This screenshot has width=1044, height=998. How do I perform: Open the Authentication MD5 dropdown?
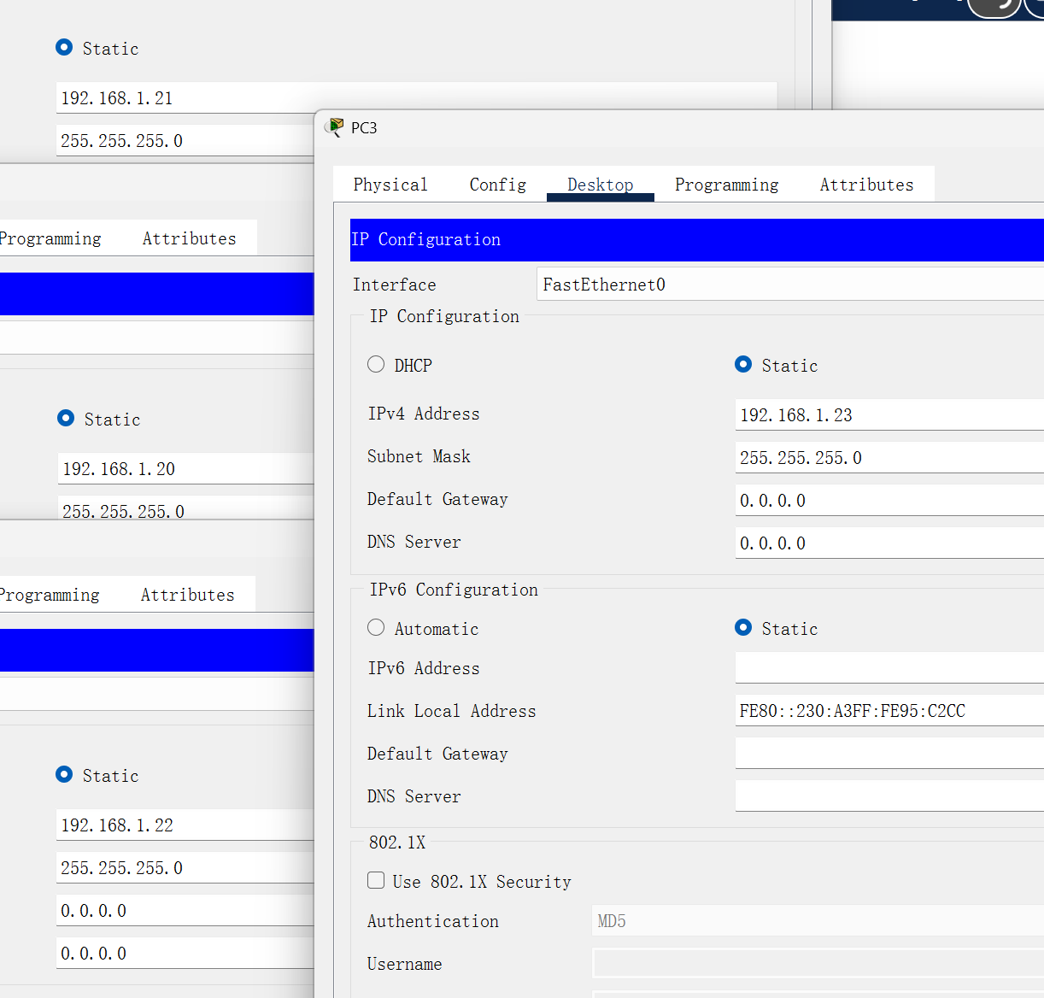818,921
